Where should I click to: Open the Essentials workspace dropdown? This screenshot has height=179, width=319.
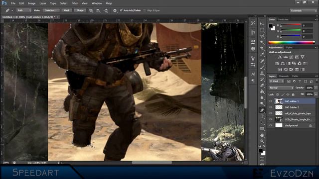tap(303, 10)
